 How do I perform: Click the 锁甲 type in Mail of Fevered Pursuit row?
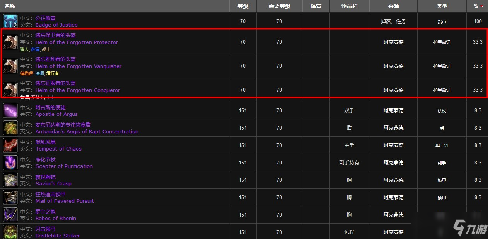(442, 198)
